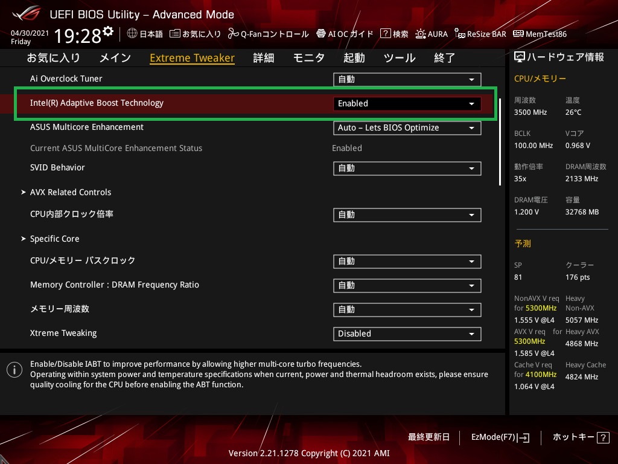Switch to ツール tab
Screen dimensions: 618x464
[400, 58]
